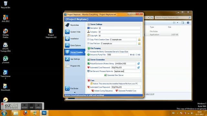Click the Server Settings header icon
This screenshot has height=116, width=207.
point(89,24)
